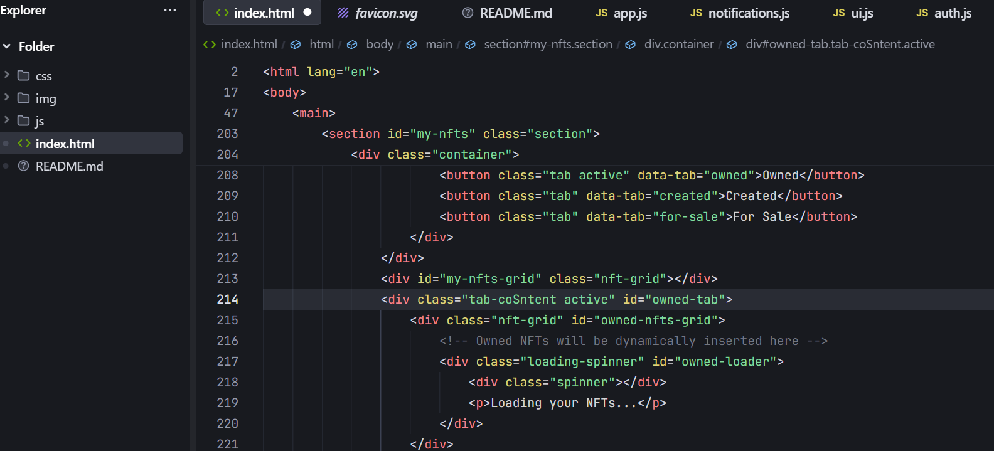Click the js folder icon

[24, 120]
